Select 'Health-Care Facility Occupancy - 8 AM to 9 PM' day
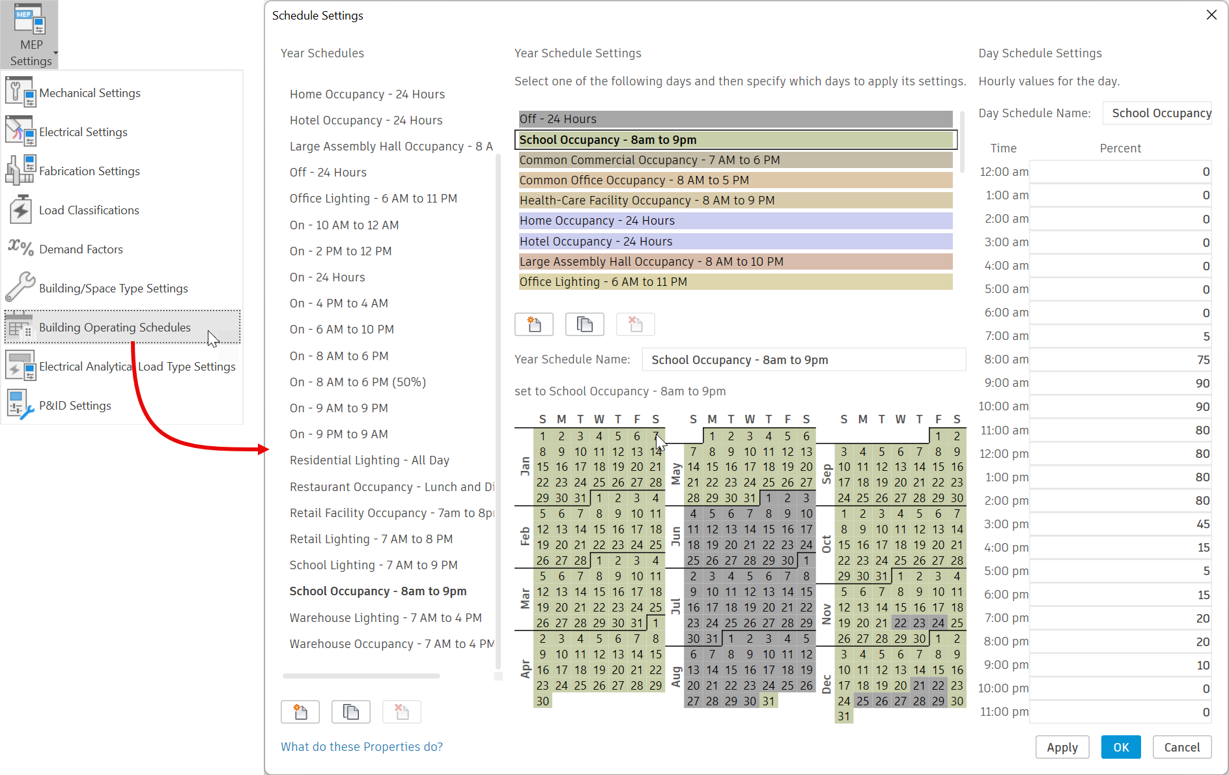 tap(735, 201)
